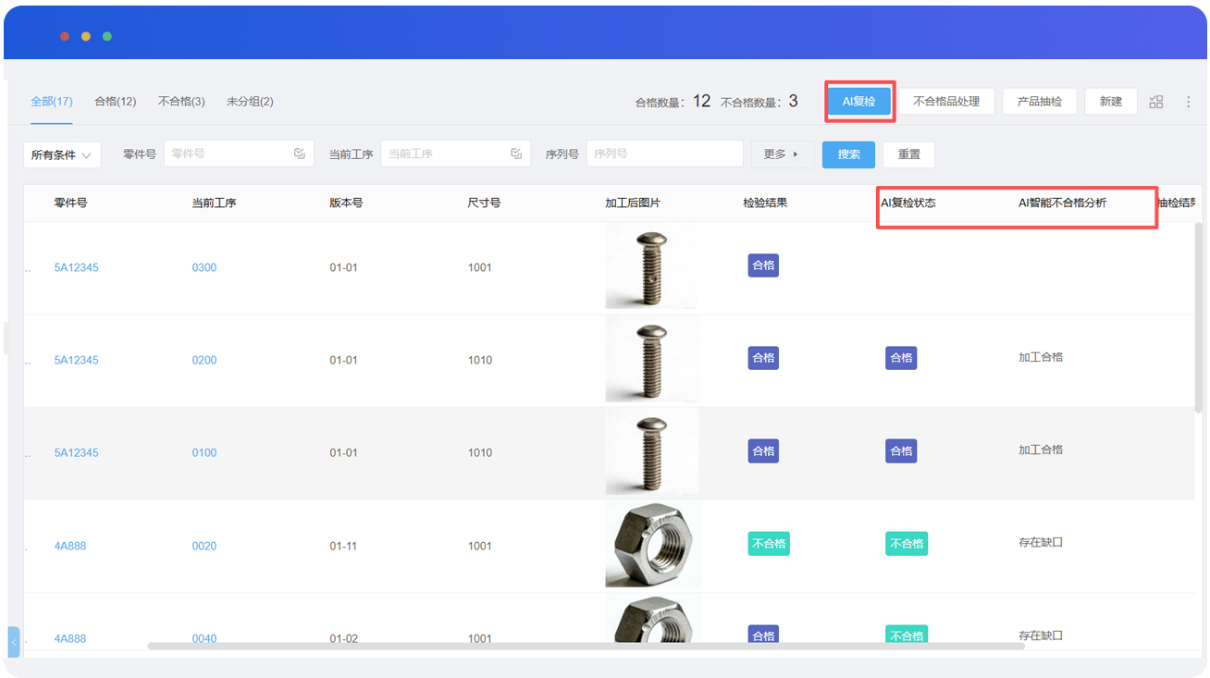This screenshot has height=678, width=1210.
Task: Click the 版本号 column header
Action: click(x=346, y=203)
